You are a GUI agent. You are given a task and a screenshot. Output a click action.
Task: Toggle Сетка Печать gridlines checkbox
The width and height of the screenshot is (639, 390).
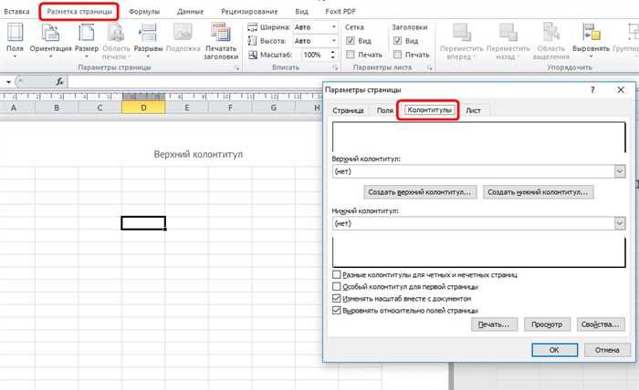350,55
